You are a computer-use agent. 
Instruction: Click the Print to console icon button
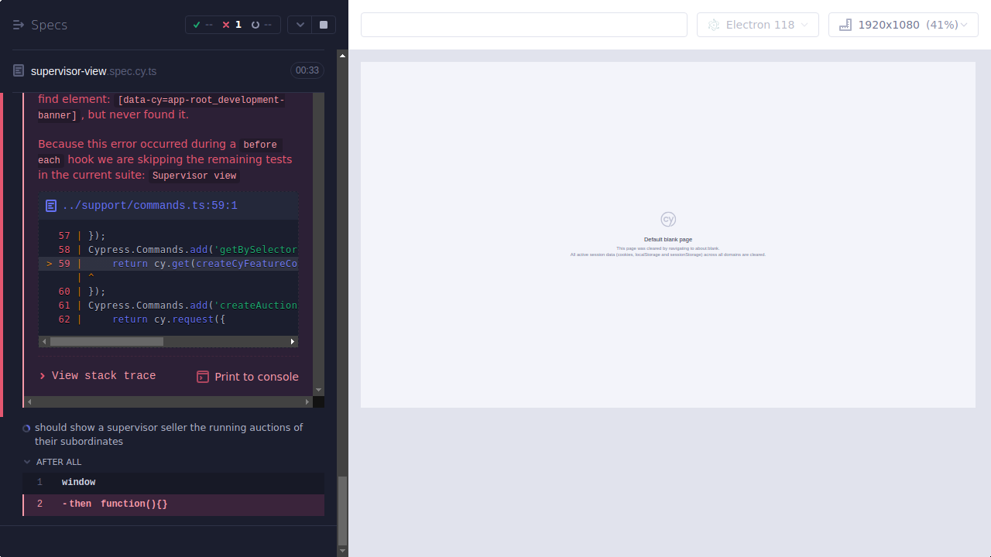[203, 377]
